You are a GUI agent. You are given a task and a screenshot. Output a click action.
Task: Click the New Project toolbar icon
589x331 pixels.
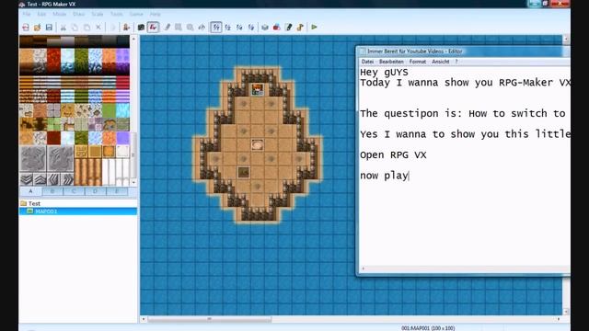(26, 27)
